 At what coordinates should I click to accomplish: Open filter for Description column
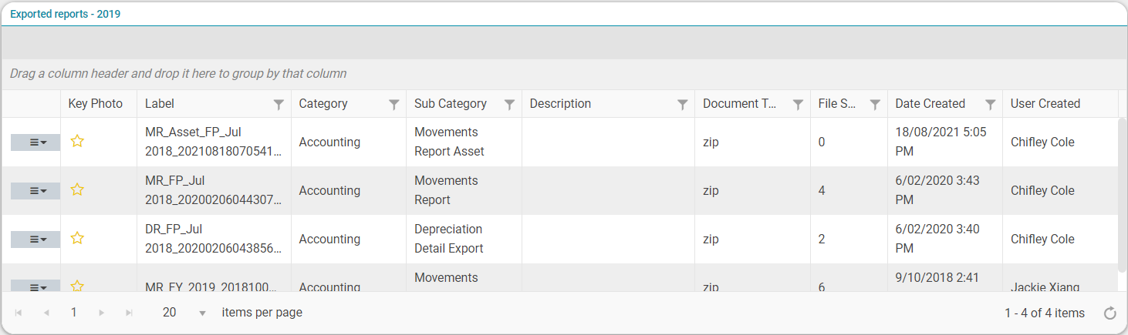[x=682, y=104]
